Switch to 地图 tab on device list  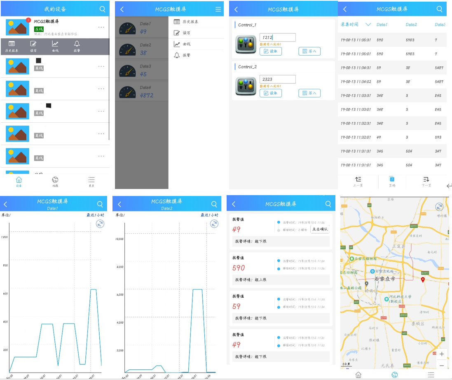coord(55,182)
